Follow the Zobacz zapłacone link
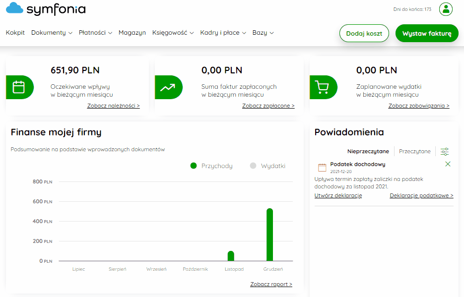The image size is (464, 297). click(268, 106)
